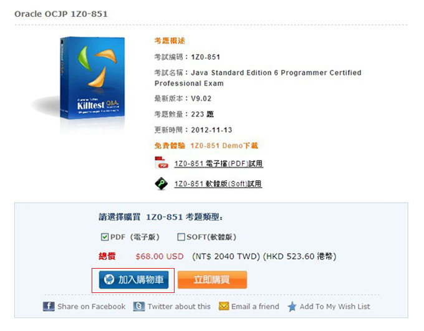Viewport: 424px width, 331px height.
Task: Select Twitter about this link text
Action: point(179,307)
